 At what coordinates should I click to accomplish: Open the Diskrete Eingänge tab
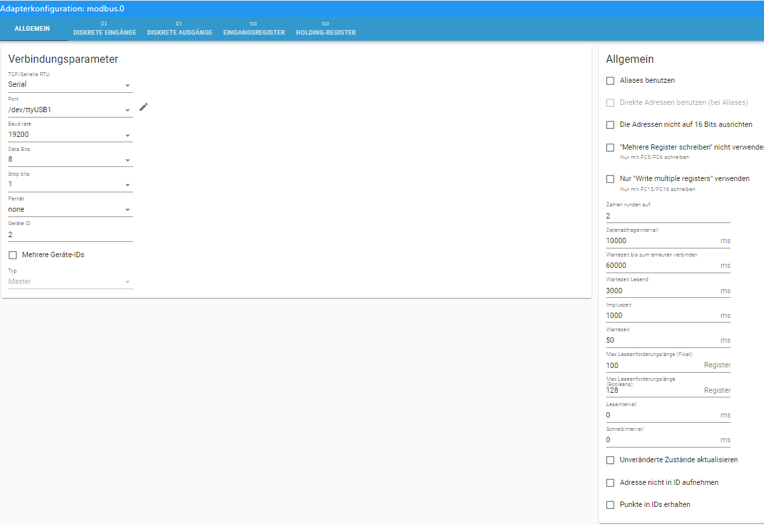105,29
